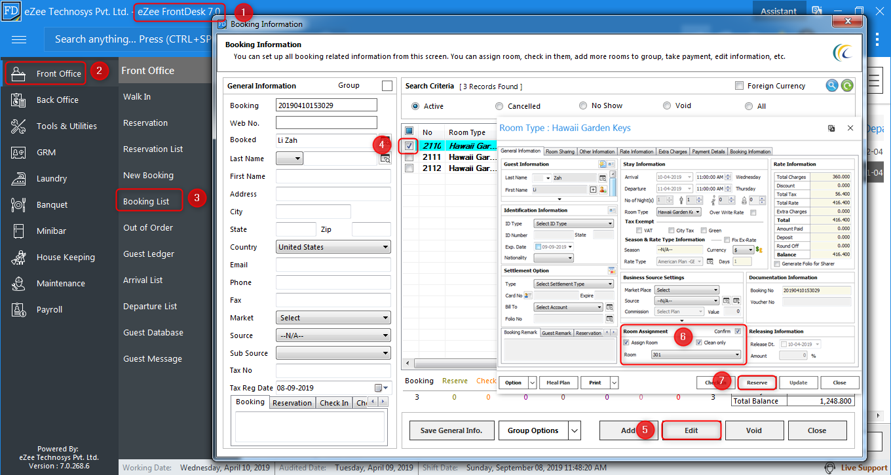The height and width of the screenshot is (475, 891).
Task: Switch to the Extra Charges tab
Action: (x=673, y=151)
